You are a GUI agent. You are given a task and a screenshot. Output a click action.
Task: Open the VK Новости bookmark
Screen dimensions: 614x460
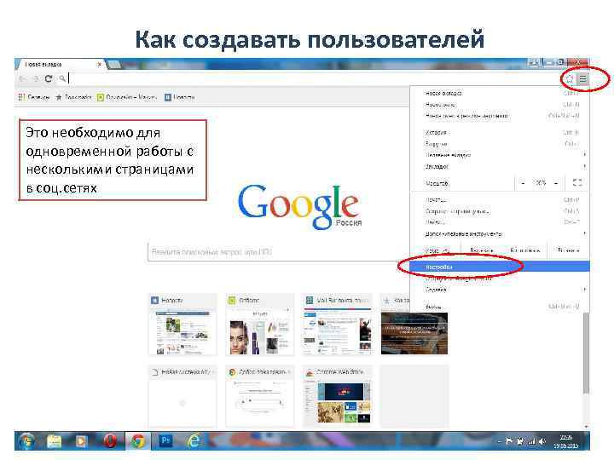(179, 97)
